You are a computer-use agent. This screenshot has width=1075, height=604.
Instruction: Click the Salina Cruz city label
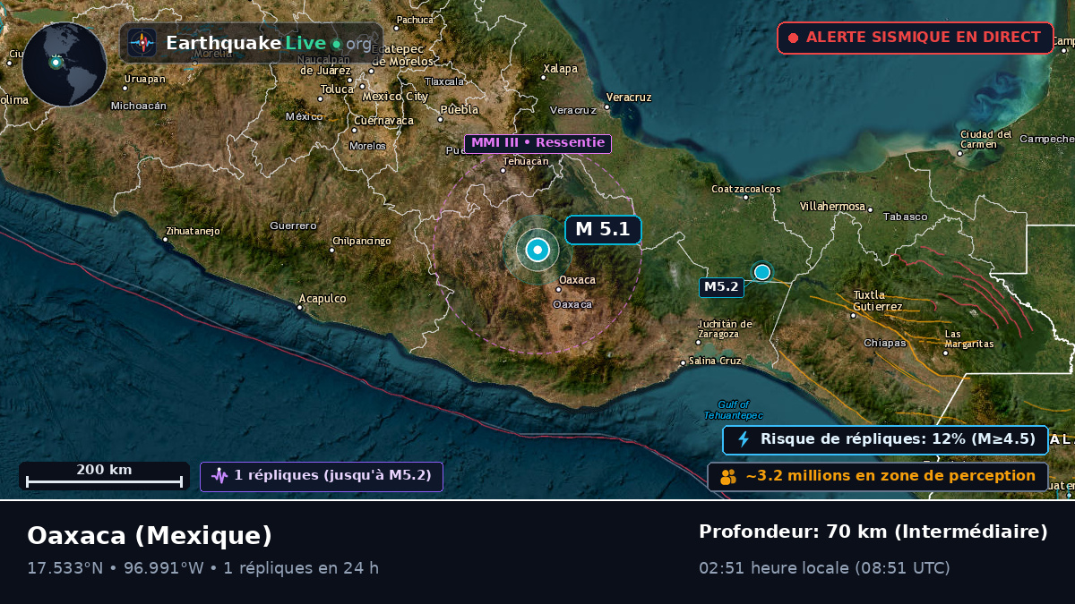click(715, 361)
